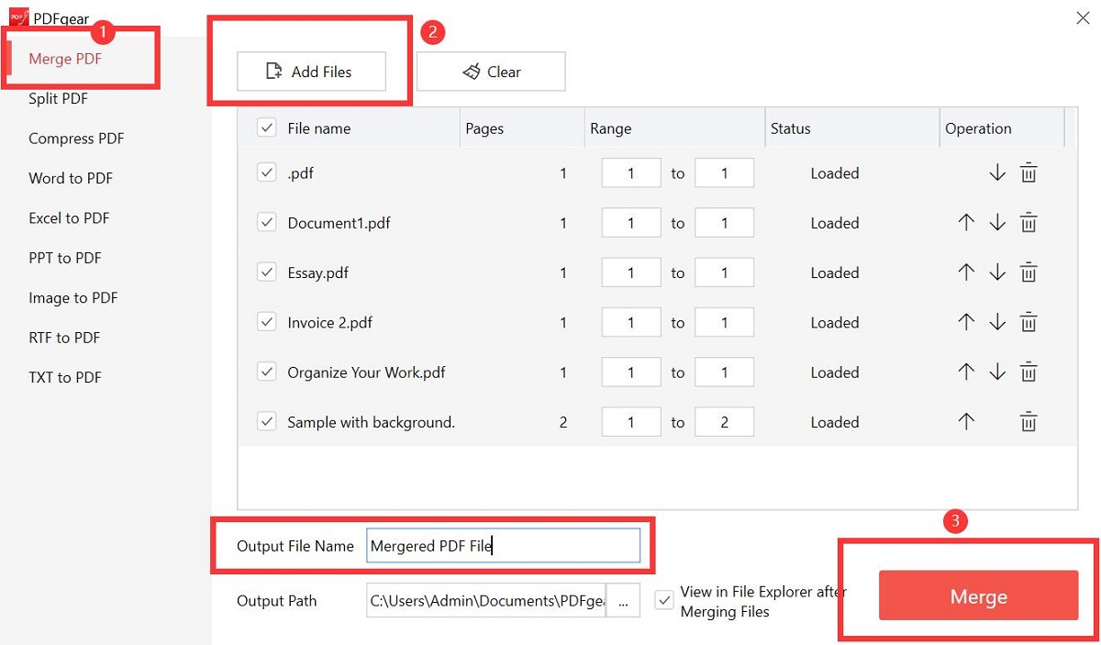This screenshot has height=645, width=1101.
Task: Remove the .pdf file with the trash icon
Action: tap(1028, 172)
